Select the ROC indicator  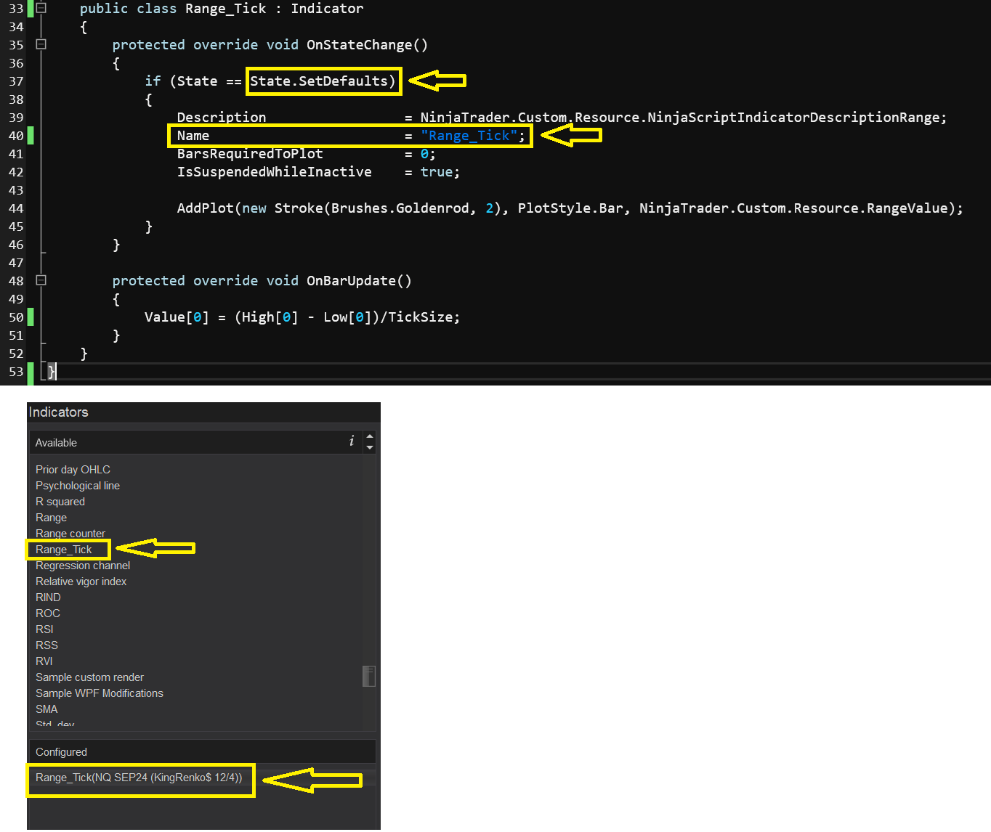coord(48,613)
